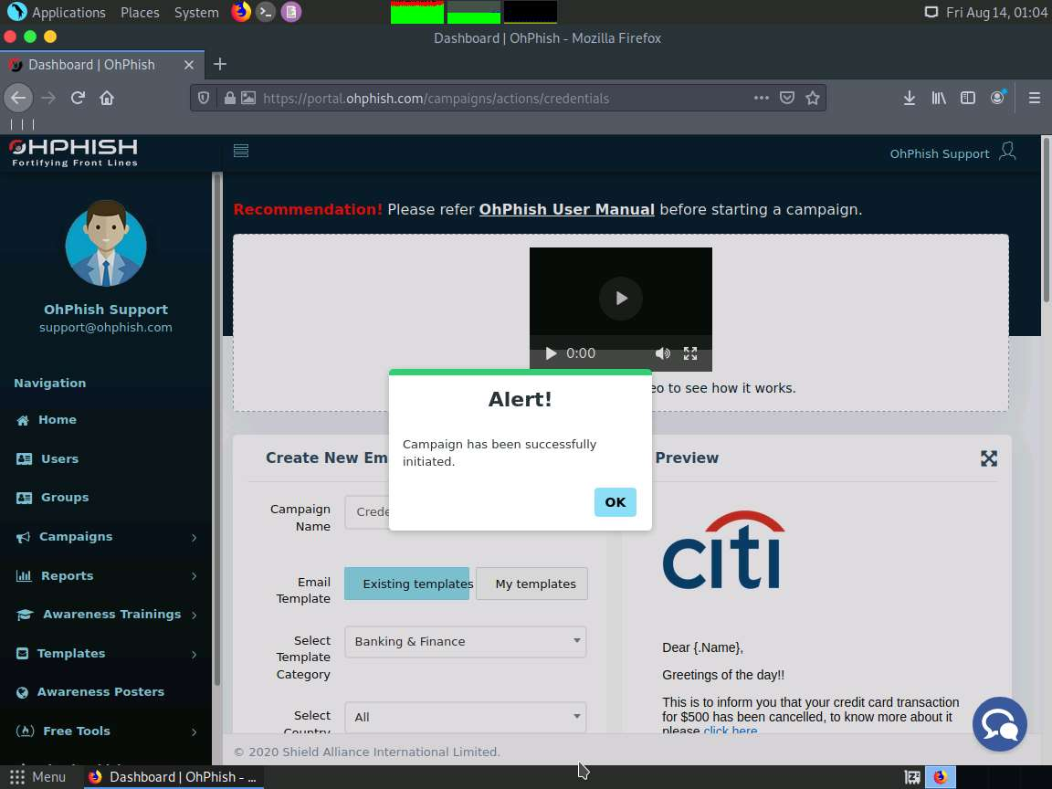Open Users in the sidebar
Image resolution: width=1052 pixels, height=789 pixels.
click(x=59, y=459)
